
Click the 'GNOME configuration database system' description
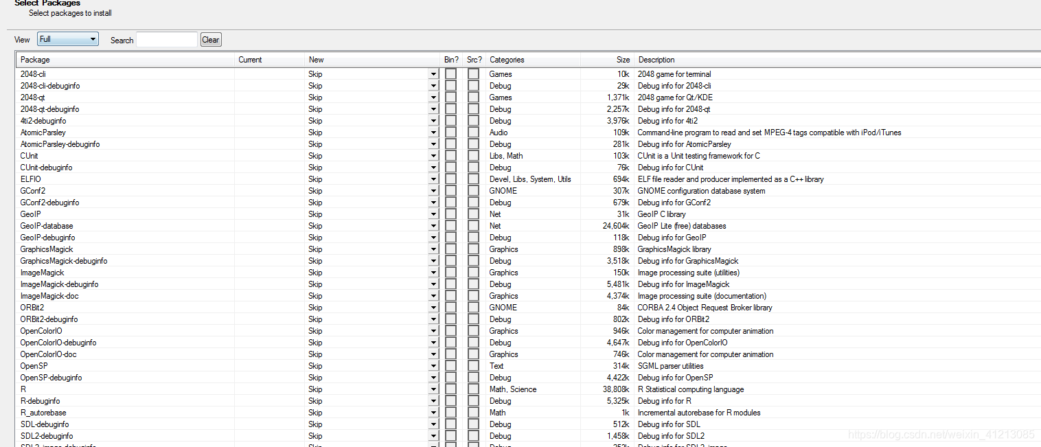point(702,191)
